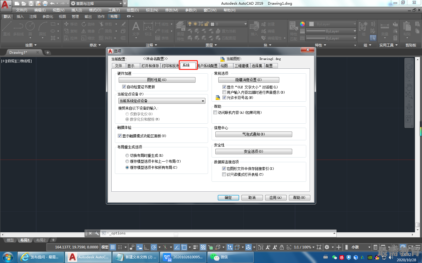Click the Plot printer icon in quick access toolbar

[x=45, y=4]
